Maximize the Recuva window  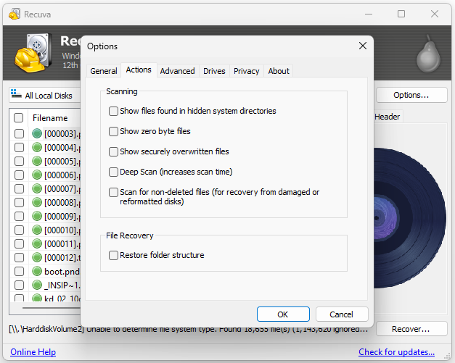coord(401,14)
